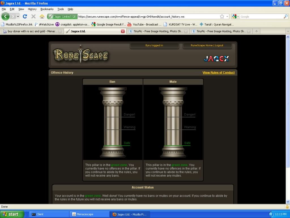Click the Mute column header

click(173, 81)
